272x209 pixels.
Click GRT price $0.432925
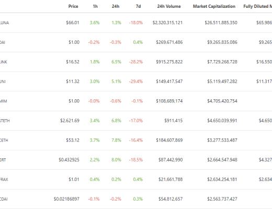pyautogui.click(x=69, y=160)
